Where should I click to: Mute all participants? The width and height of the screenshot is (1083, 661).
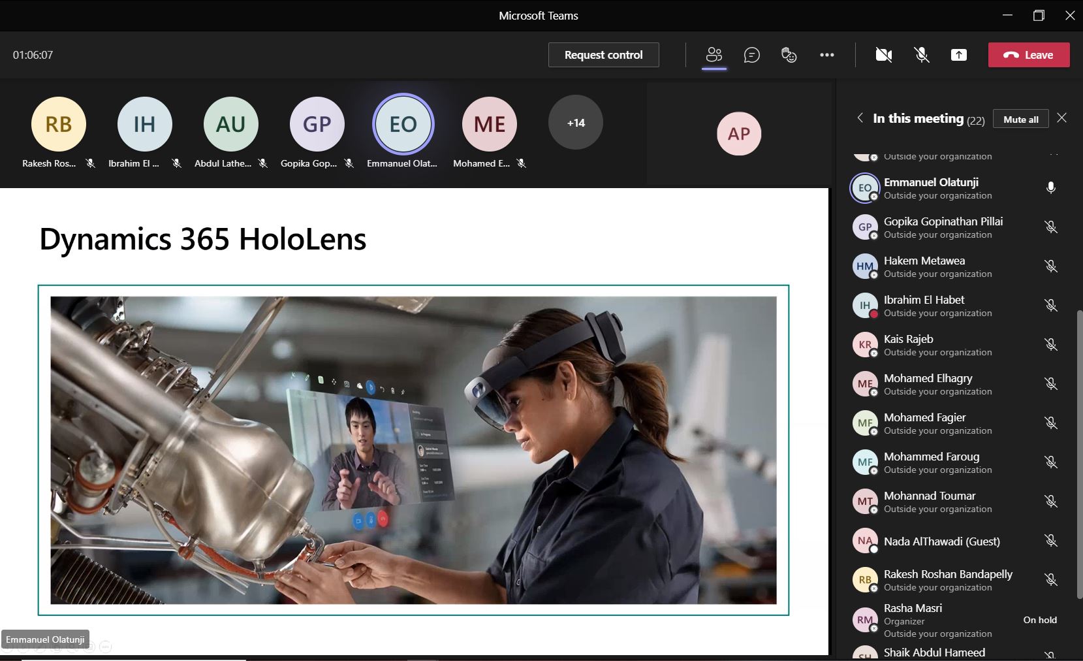coord(1021,119)
